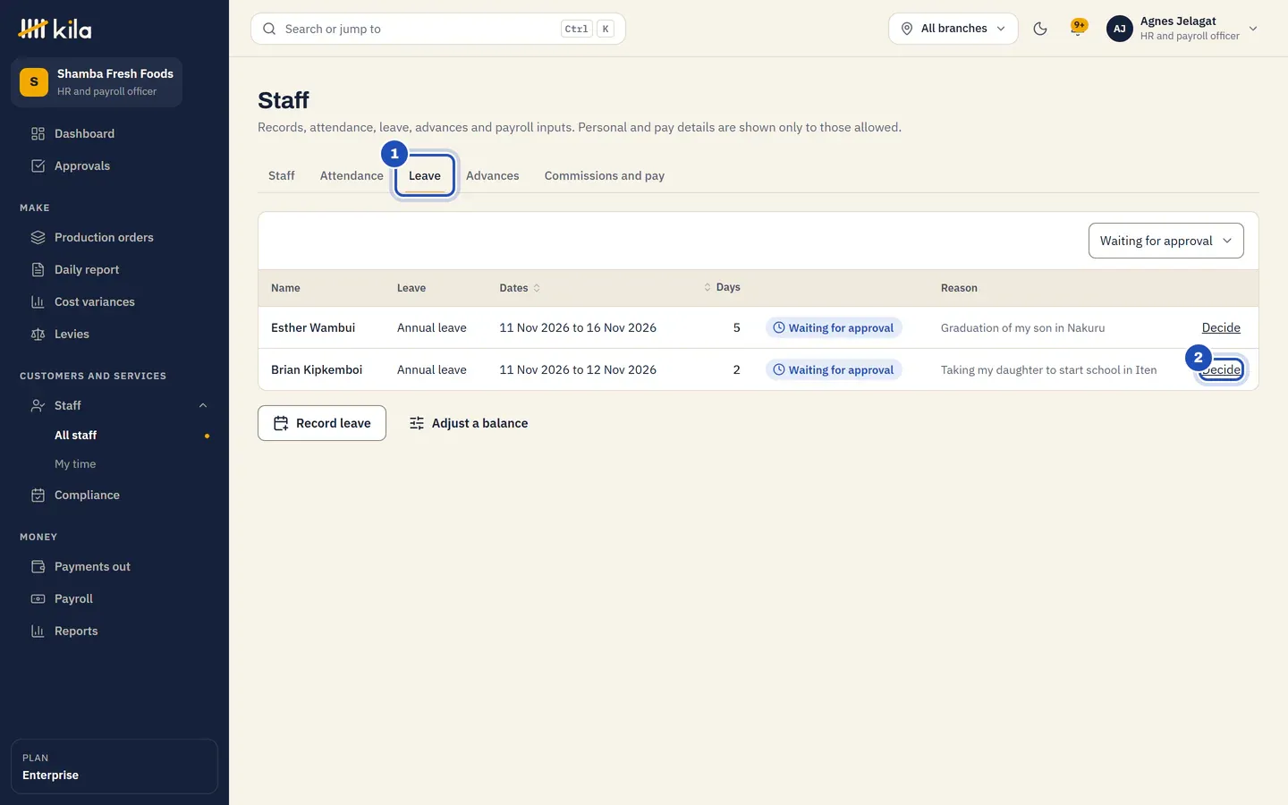Click Adjust a balance
This screenshot has height=805, width=1288.
pyautogui.click(x=469, y=423)
